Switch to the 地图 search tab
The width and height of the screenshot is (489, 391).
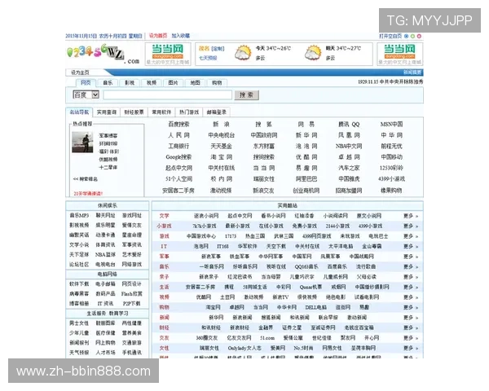point(195,83)
